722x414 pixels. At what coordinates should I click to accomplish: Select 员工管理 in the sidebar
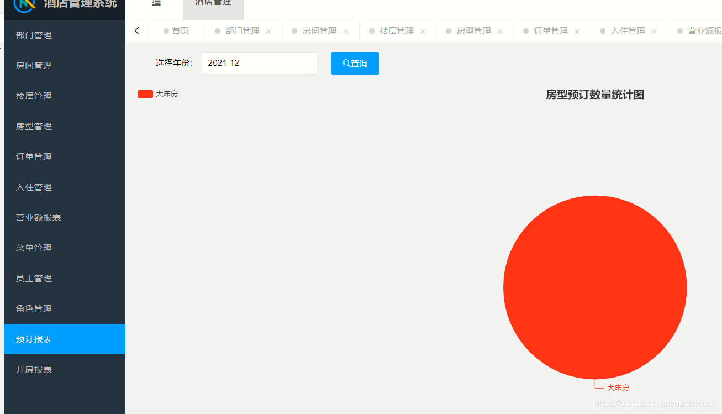(x=34, y=278)
